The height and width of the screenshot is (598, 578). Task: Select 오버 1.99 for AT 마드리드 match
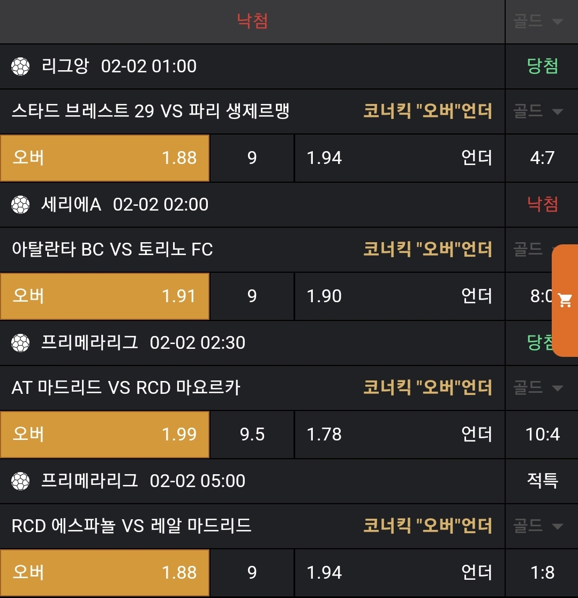point(104,435)
